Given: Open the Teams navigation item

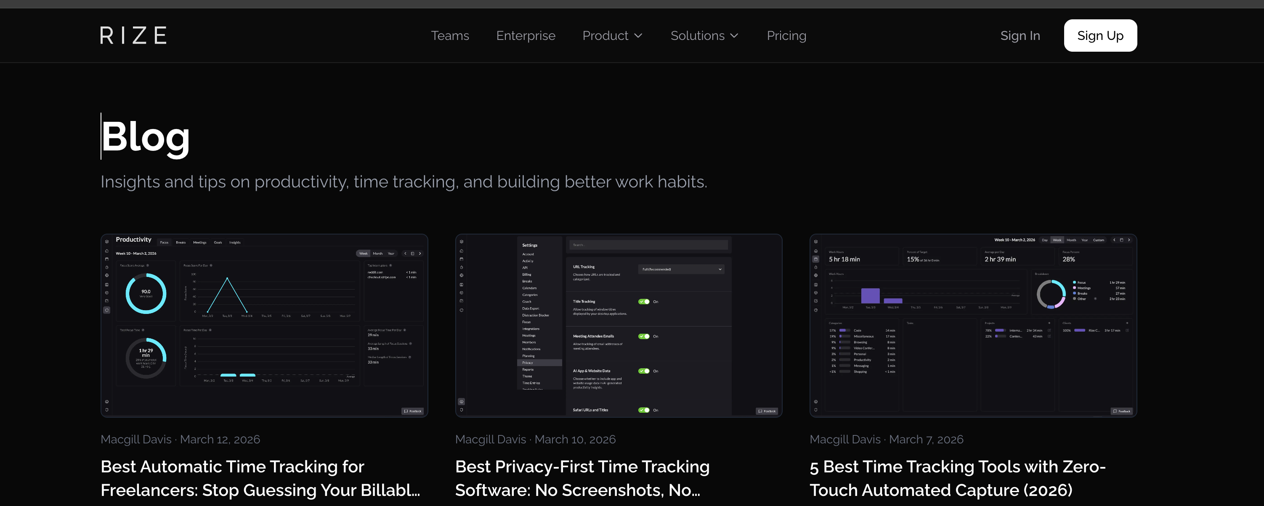Looking at the screenshot, I should click(x=450, y=35).
